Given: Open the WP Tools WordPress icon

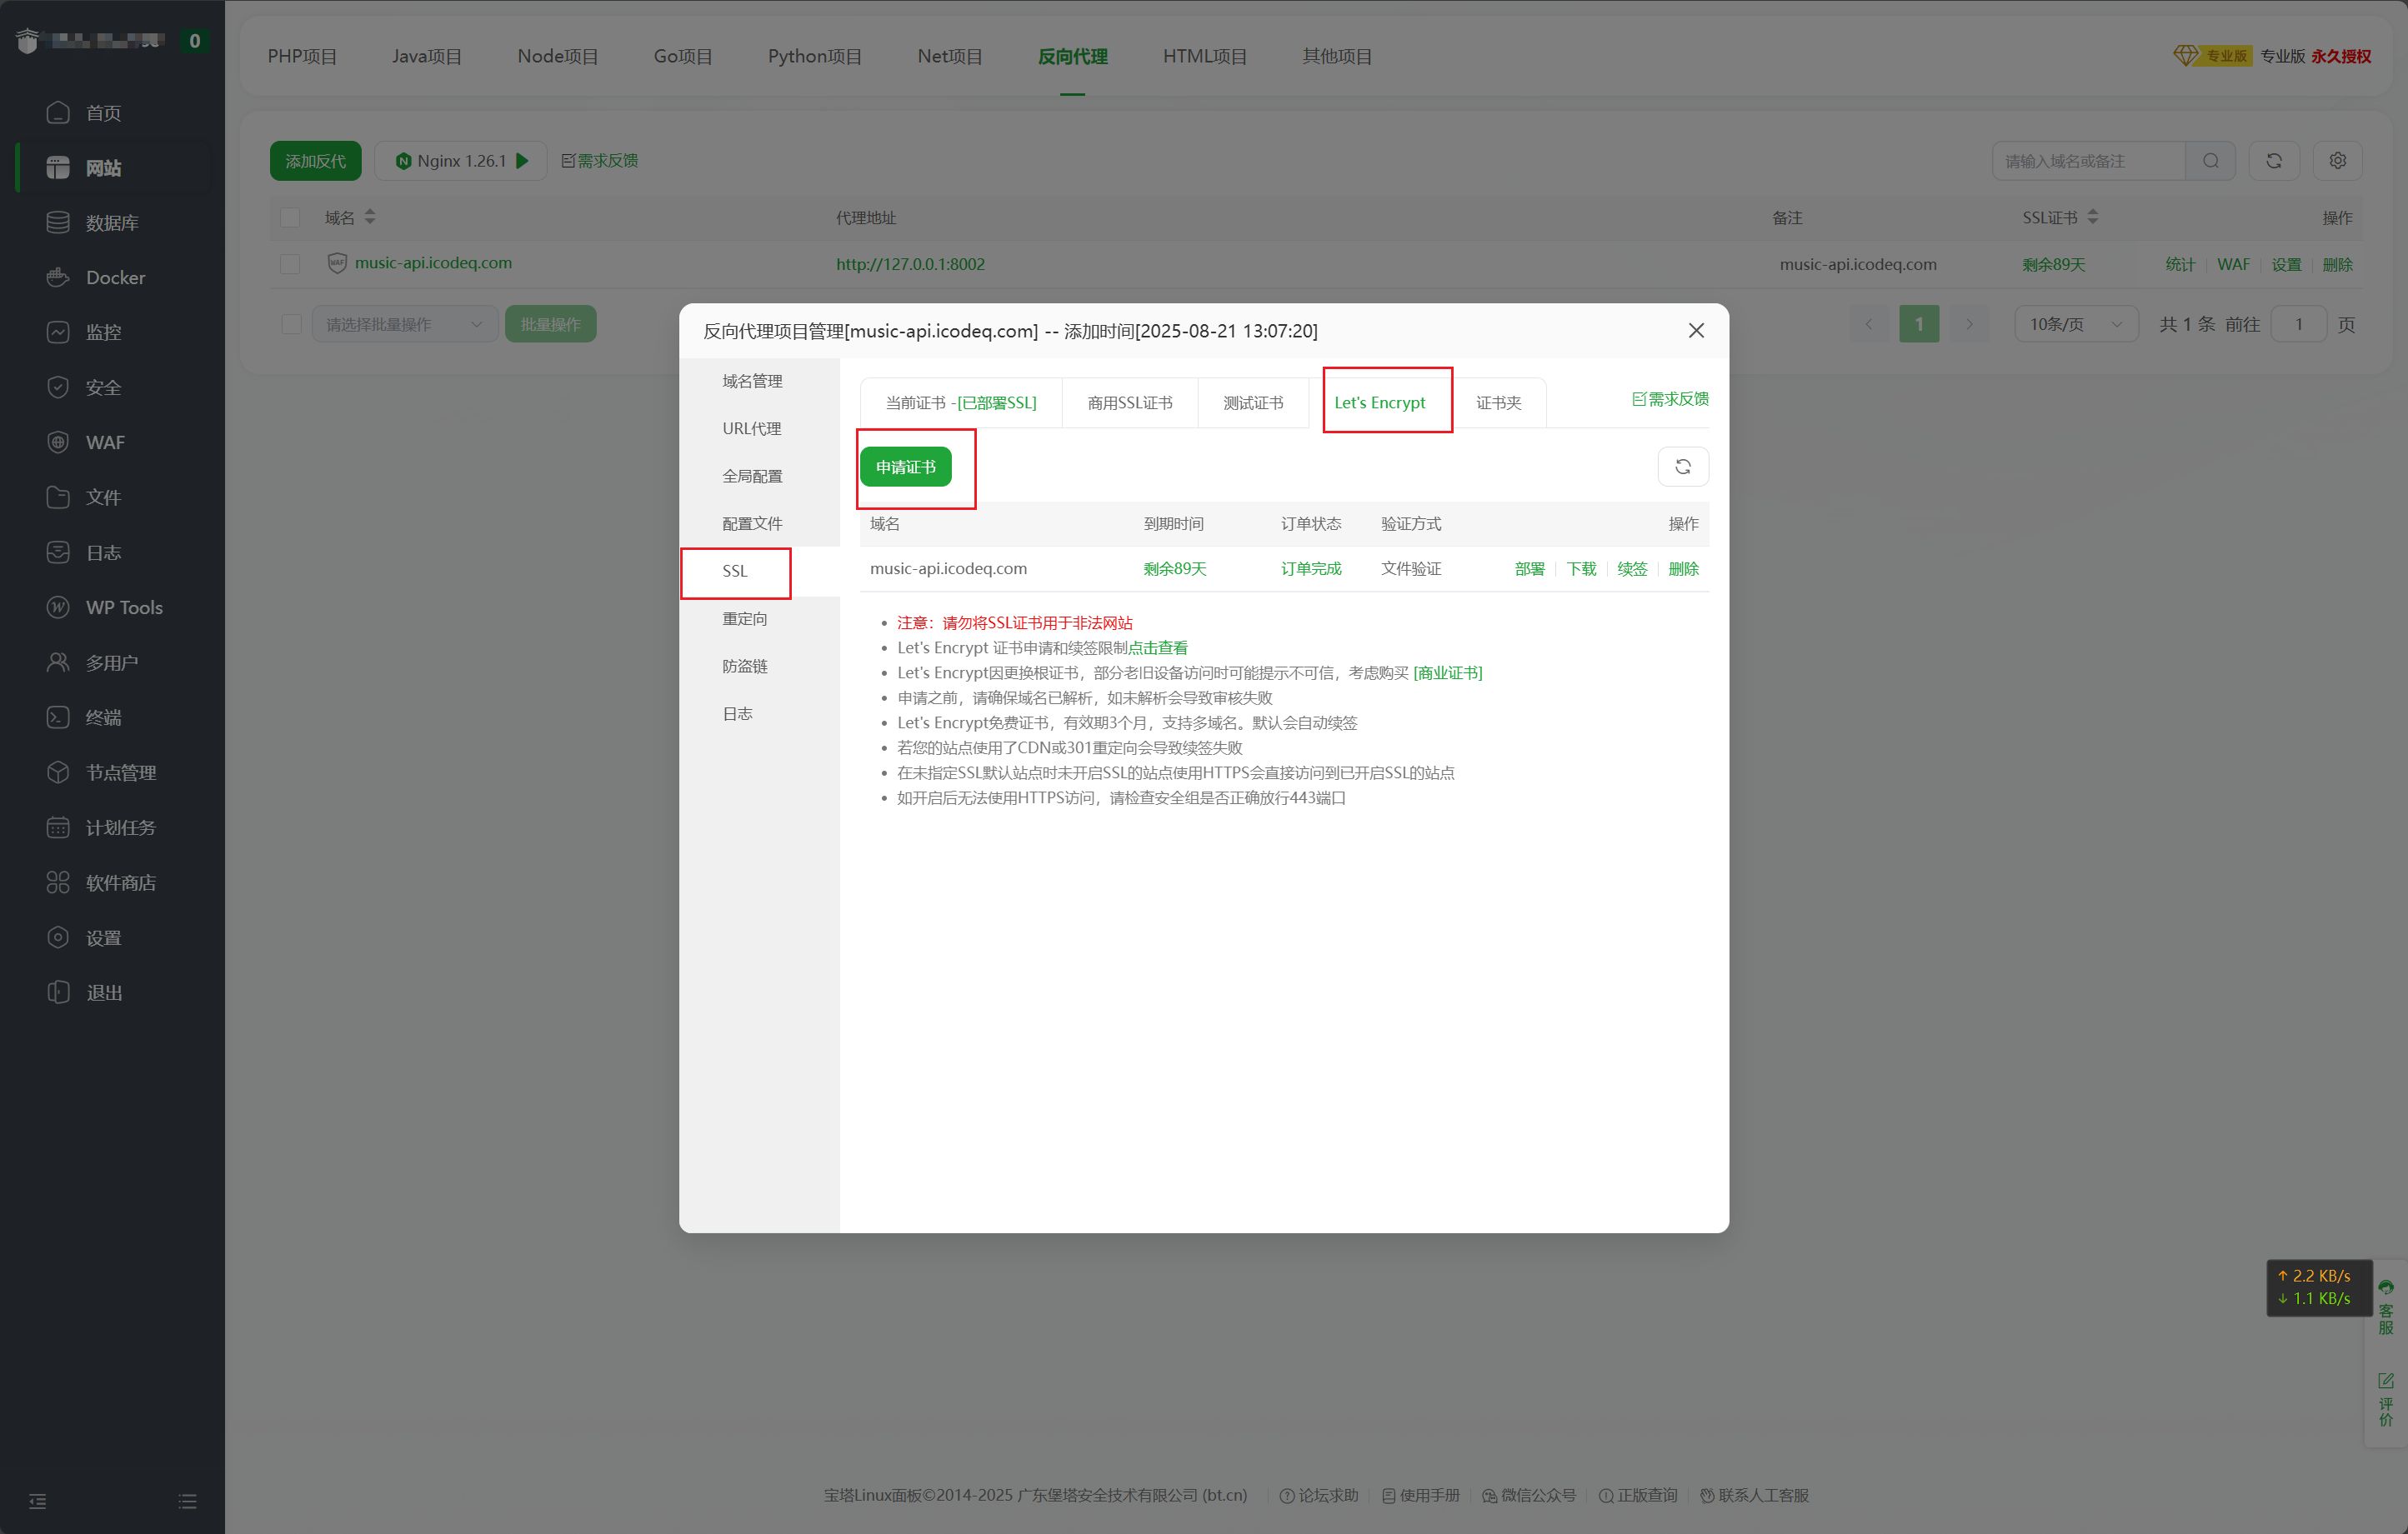Looking at the screenshot, I should [58, 607].
